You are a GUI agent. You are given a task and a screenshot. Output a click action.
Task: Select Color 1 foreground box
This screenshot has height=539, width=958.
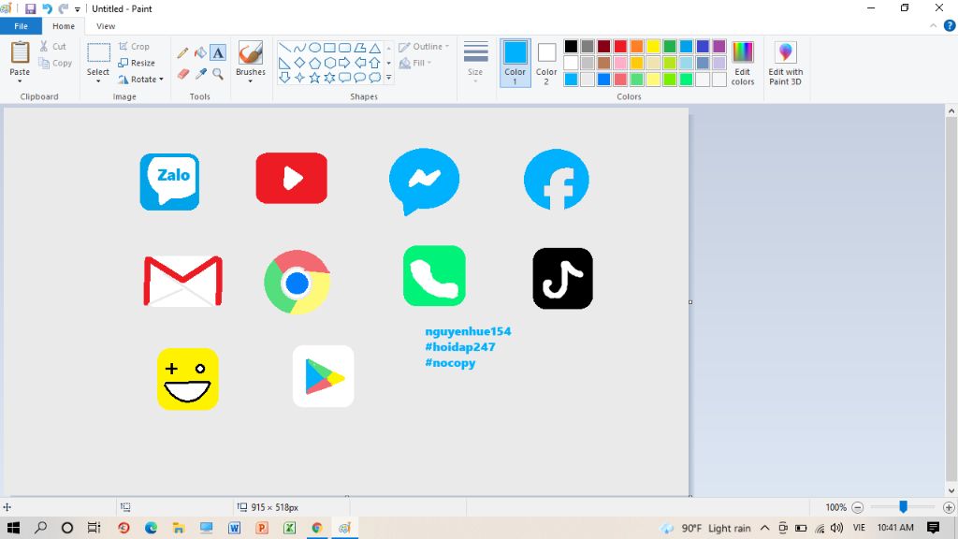[x=515, y=63]
